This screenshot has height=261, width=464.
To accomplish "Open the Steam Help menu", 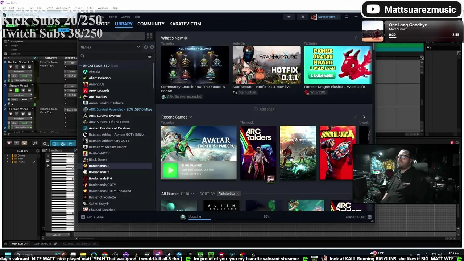I will (136, 17).
